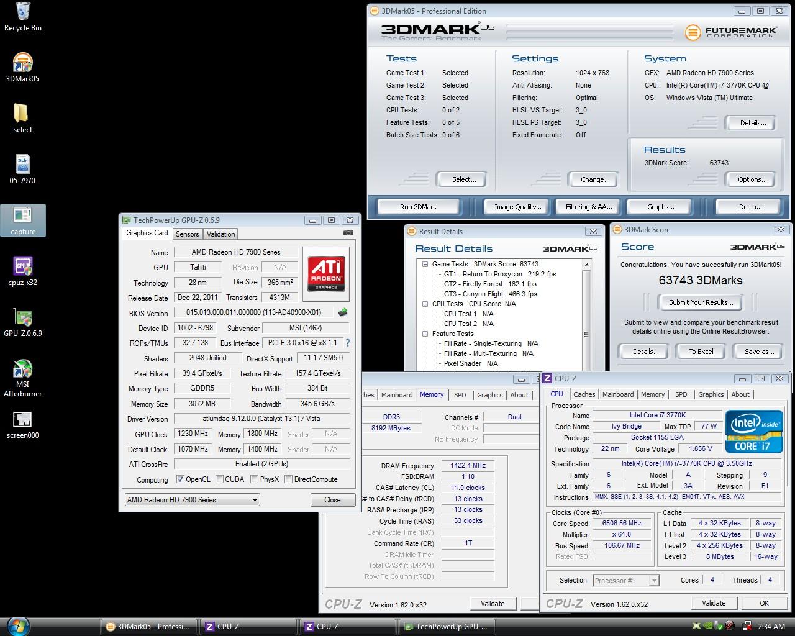Toggle the CUDA checkbox in GPU-Z
This screenshot has height=636, width=795.
pyautogui.click(x=219, y=479)
